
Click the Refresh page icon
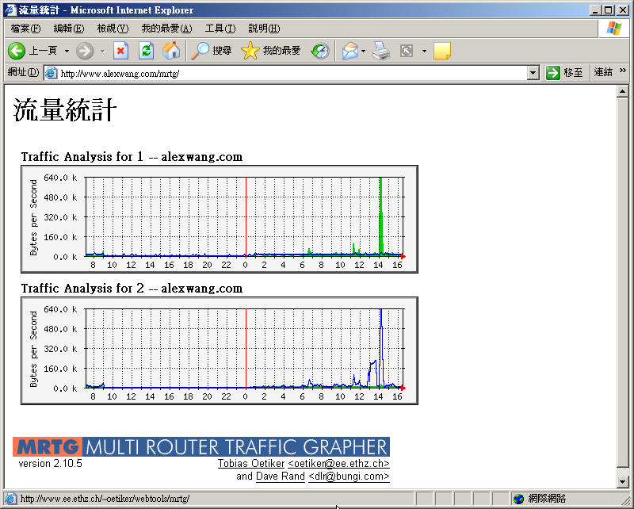[x=146, y=51]
